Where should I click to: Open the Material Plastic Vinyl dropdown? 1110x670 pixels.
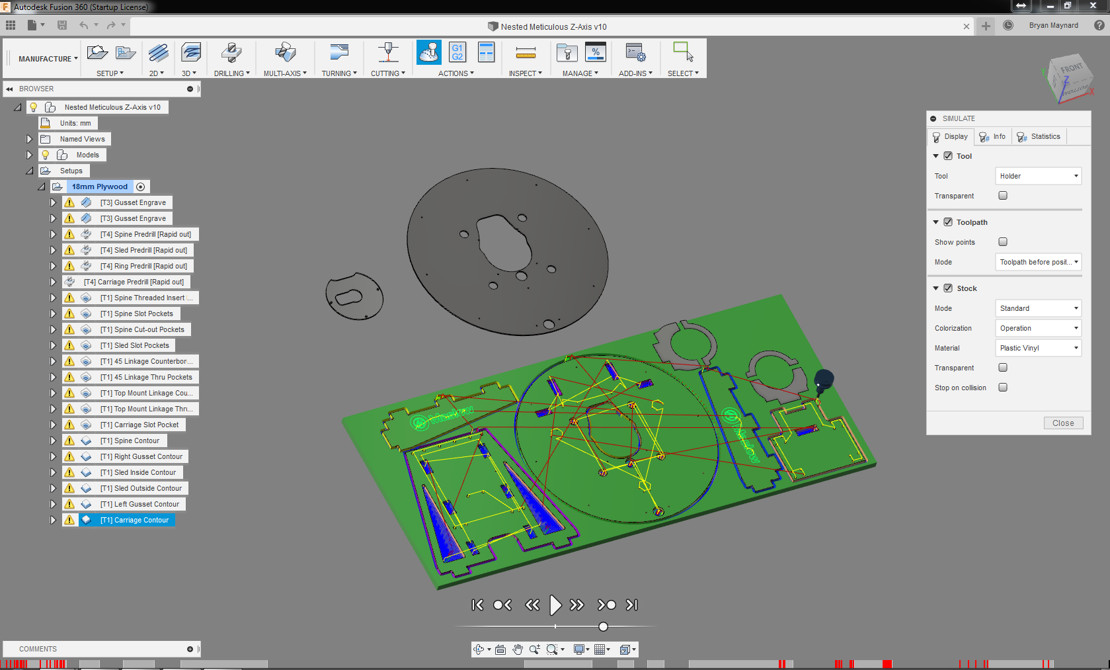[1038, 348]
